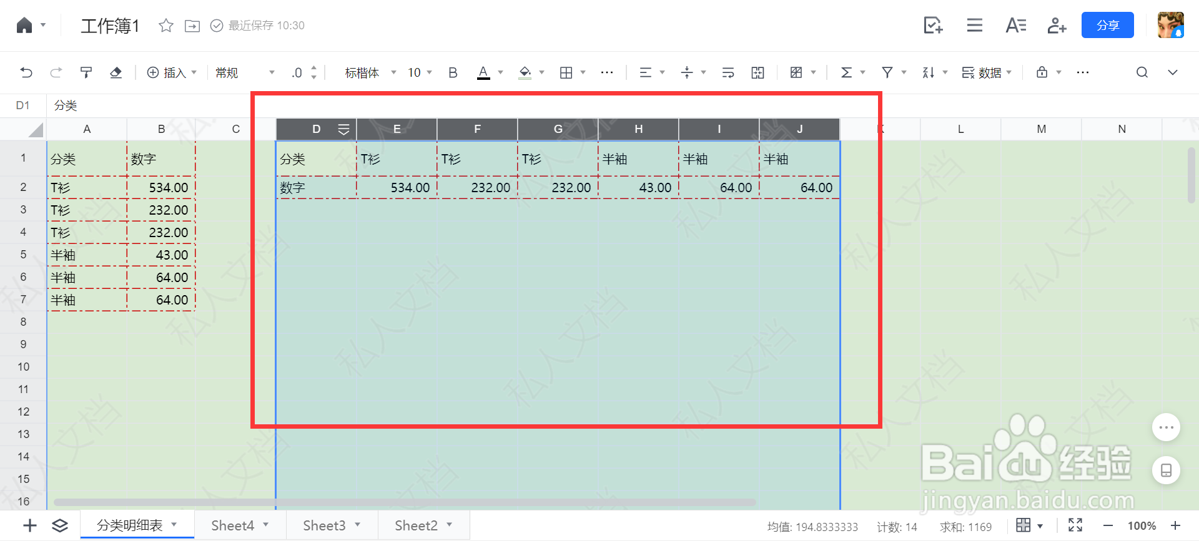
Task: Click the column D header filter icon
Action: click(343, 129)
